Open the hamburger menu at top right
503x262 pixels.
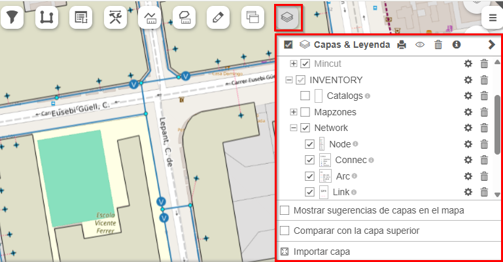pyautogui.click(x=492, y=18)
